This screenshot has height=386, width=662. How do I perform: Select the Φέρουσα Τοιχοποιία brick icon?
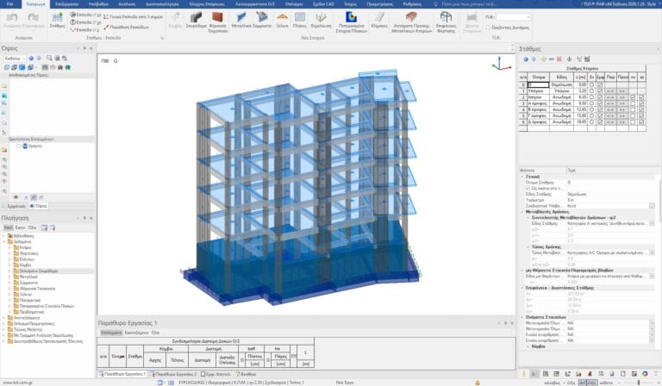(x=217, y=22)
